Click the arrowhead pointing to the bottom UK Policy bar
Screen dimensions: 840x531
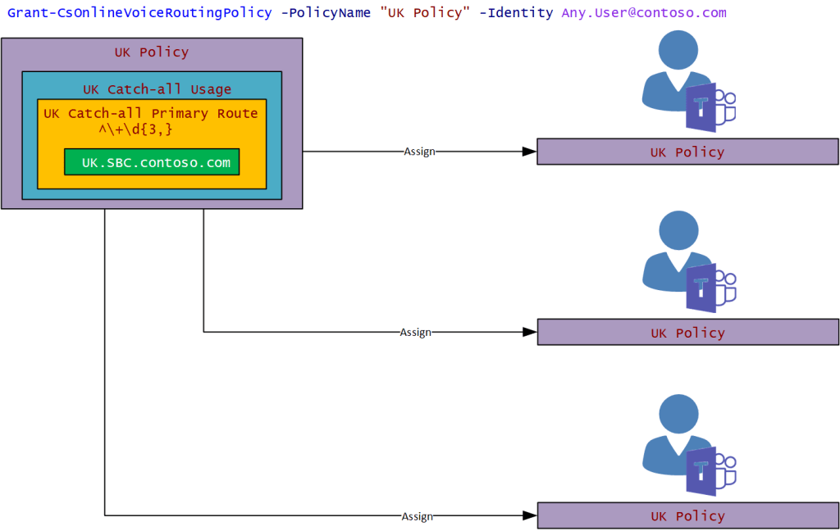tap(529, 516)
